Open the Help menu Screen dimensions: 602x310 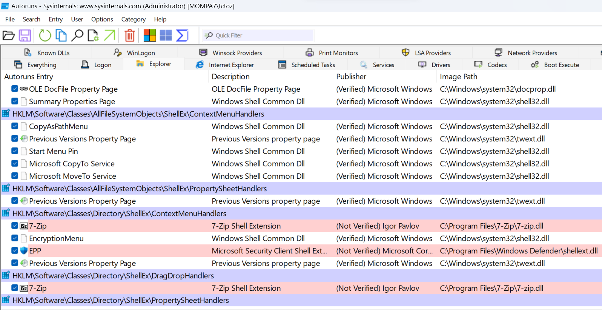160,19
